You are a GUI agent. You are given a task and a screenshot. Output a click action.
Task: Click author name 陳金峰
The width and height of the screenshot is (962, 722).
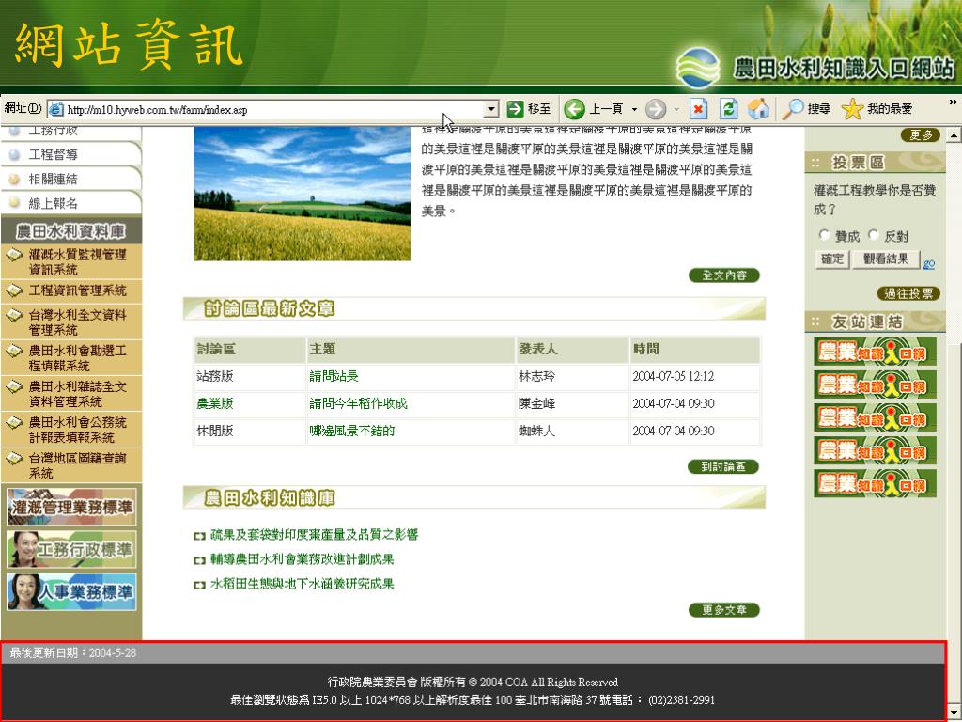coord(536,403)
